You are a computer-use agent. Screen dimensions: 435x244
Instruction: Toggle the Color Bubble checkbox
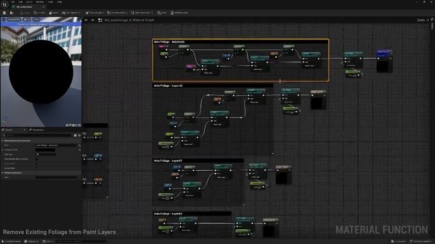point(37,163)
